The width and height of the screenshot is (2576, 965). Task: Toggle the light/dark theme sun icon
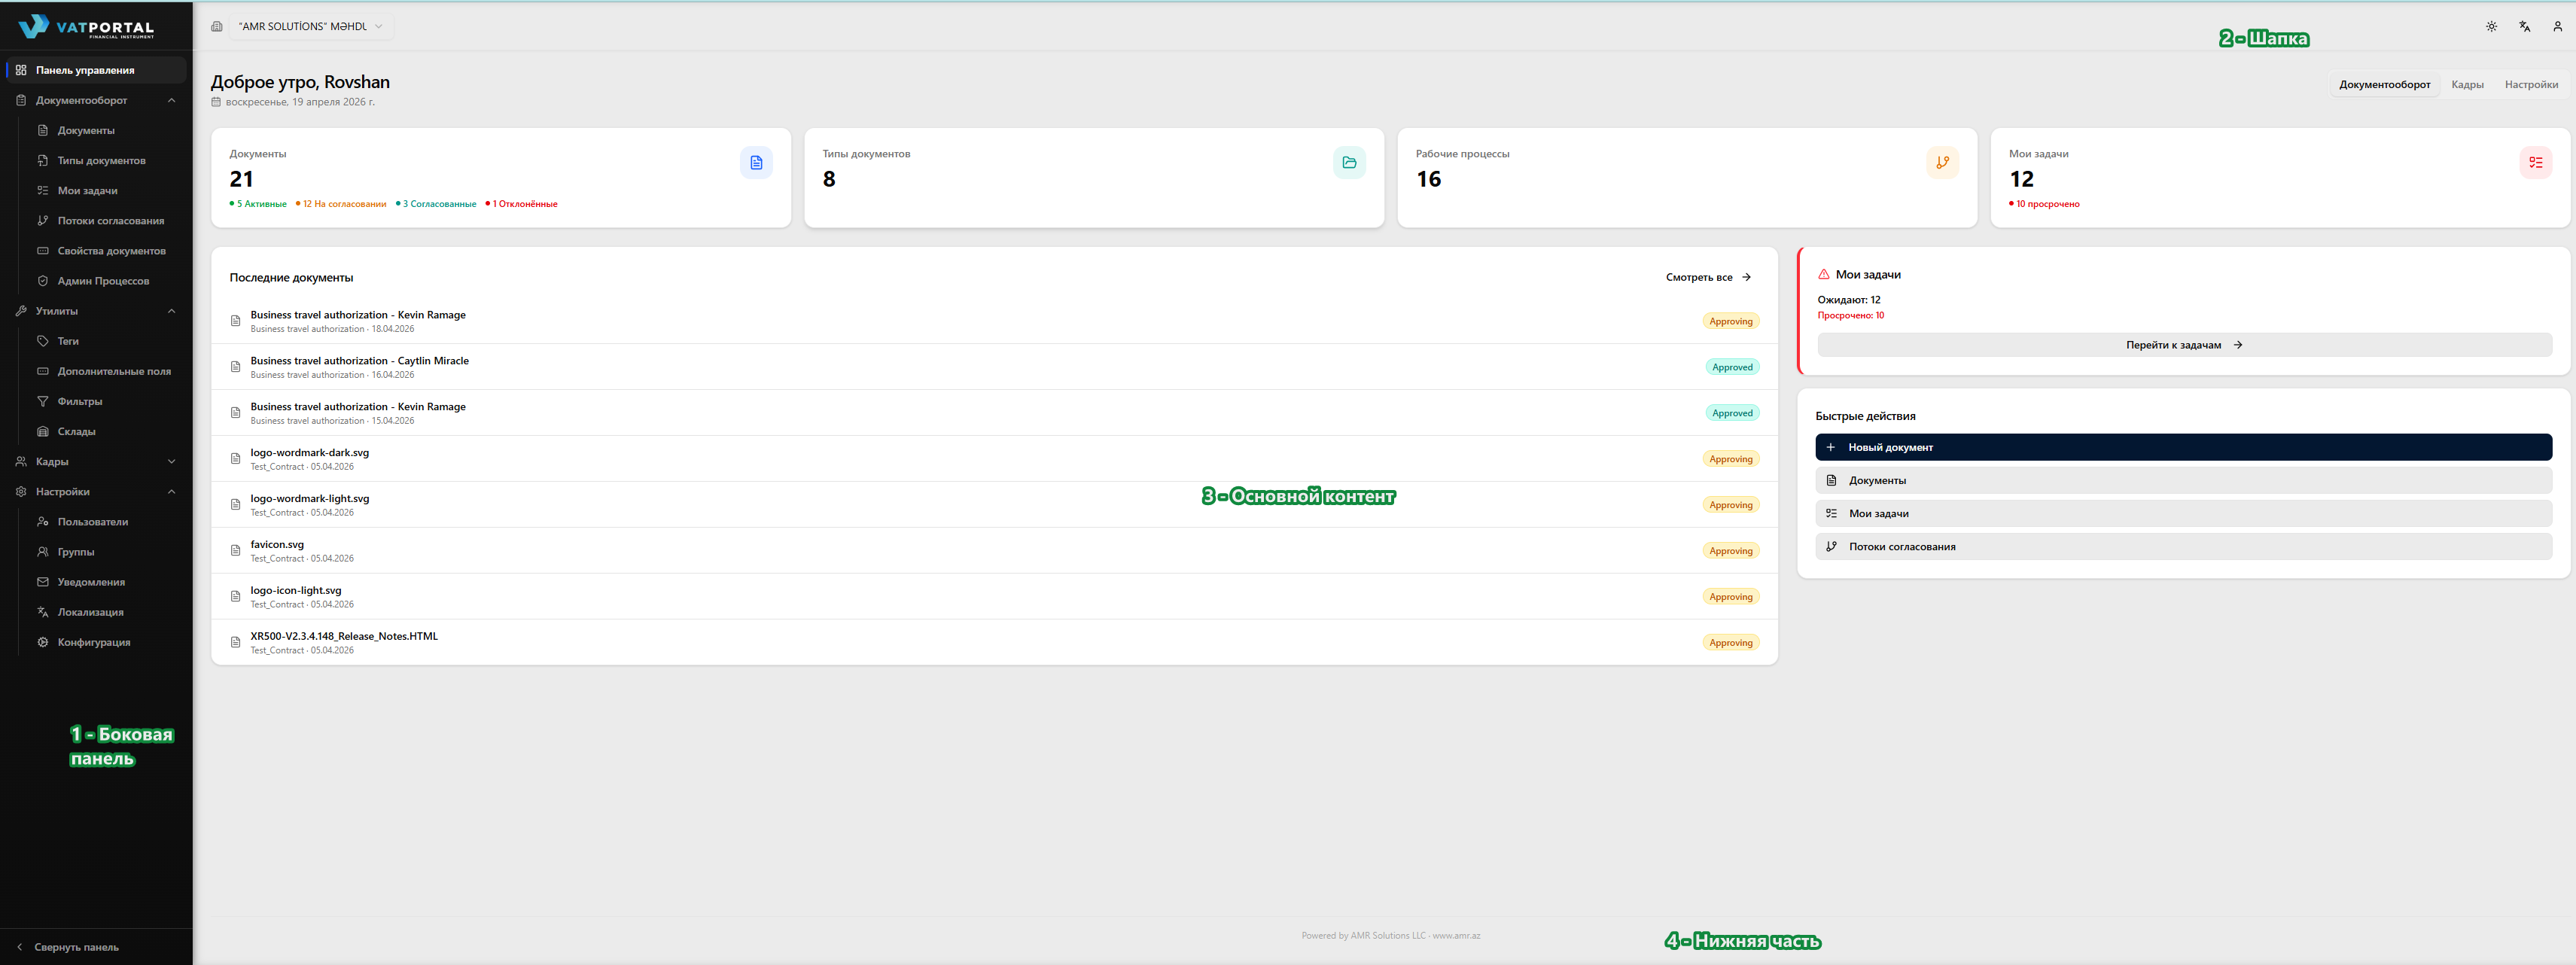(x=2491, y=27)
